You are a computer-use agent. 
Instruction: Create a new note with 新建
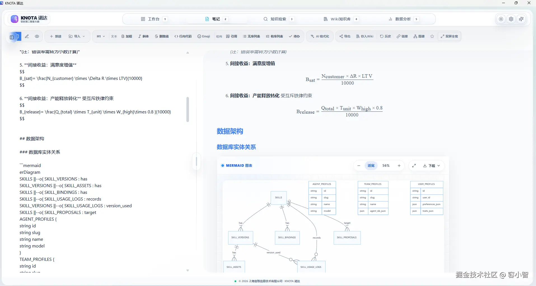click(55, 36)
